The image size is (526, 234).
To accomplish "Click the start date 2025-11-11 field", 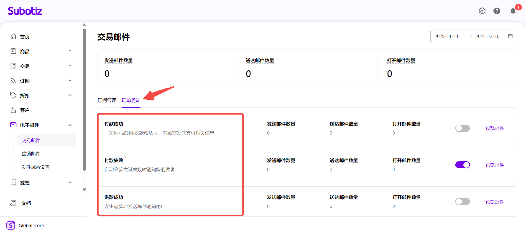I will tap(446, 36).
